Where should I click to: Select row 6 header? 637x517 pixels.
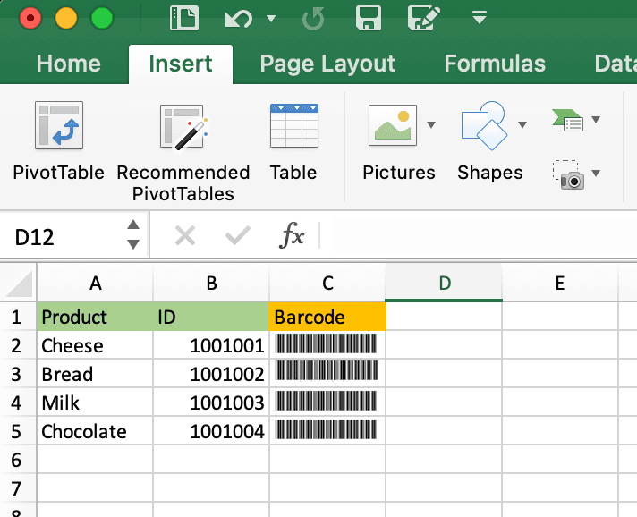click(x=18, y=460)
